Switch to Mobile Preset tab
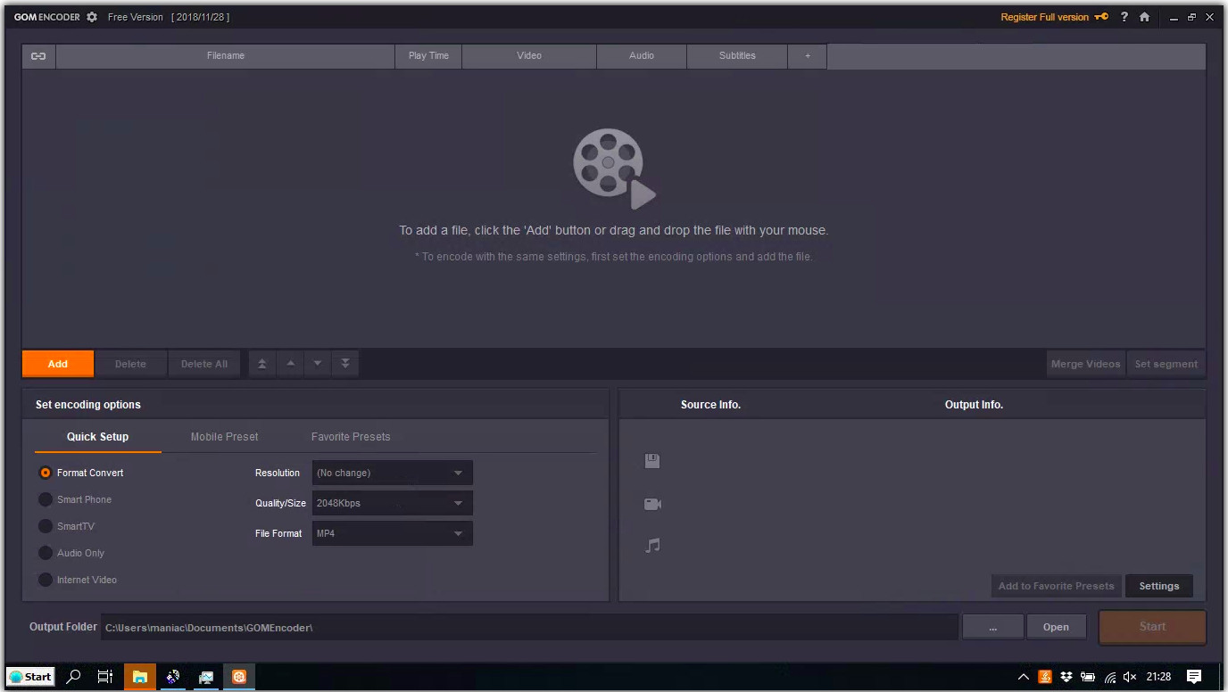This screenshot has height=692, width=1228. pyautogui.click(x=224, y=437)
